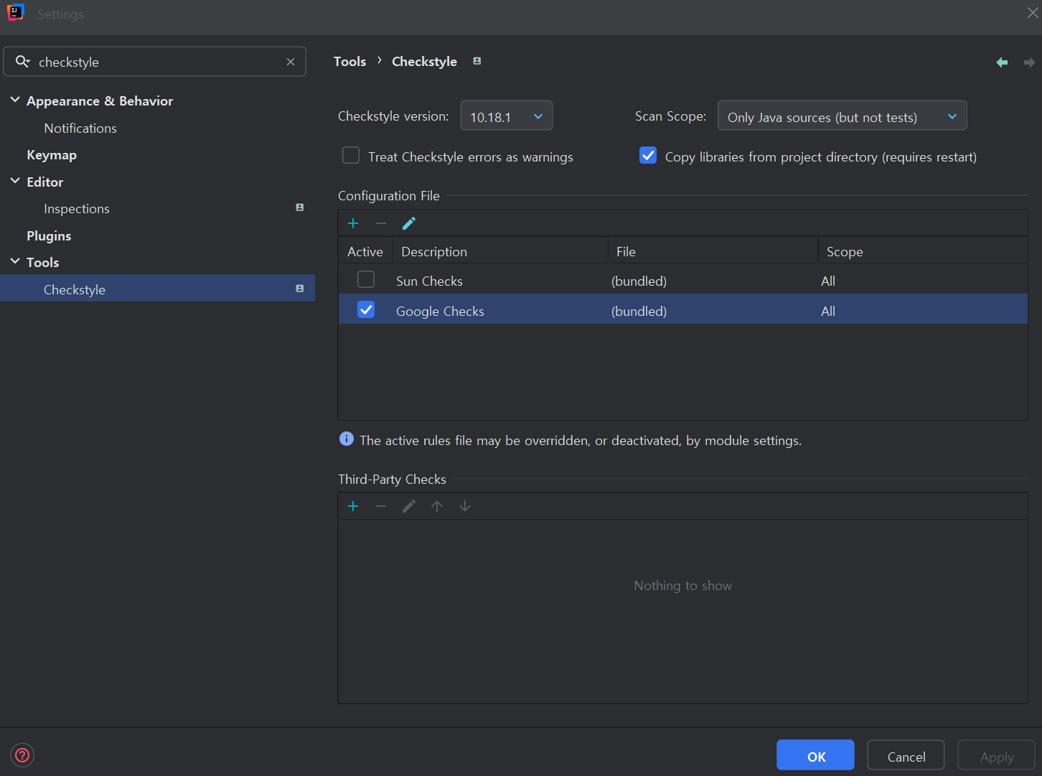Click the IntelliJ logo in title bar

click(15, 13)
